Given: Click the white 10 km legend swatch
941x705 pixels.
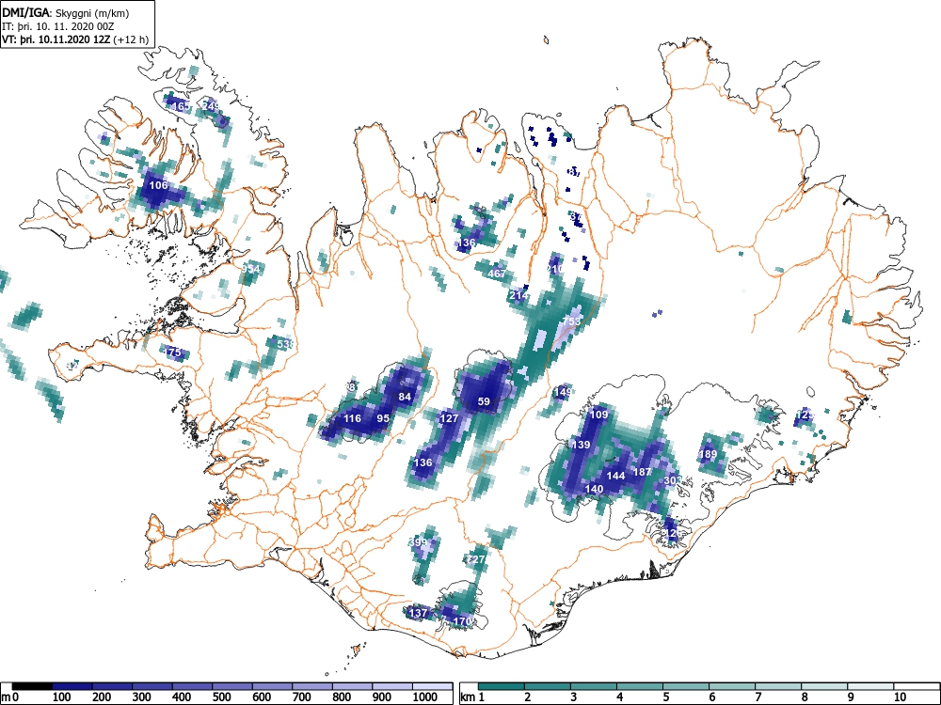Looking at the screenshot, I should 916,686.
